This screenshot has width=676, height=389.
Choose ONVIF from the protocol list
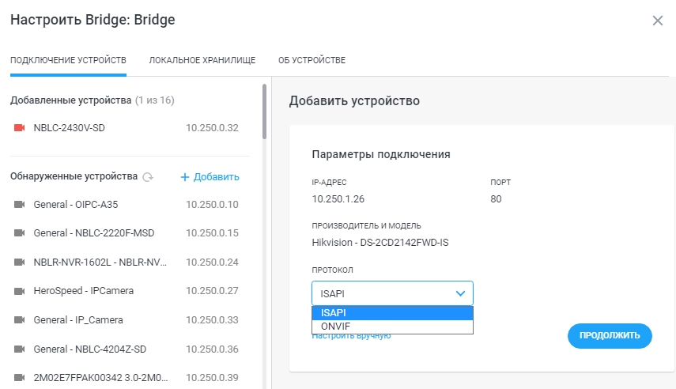392,327
